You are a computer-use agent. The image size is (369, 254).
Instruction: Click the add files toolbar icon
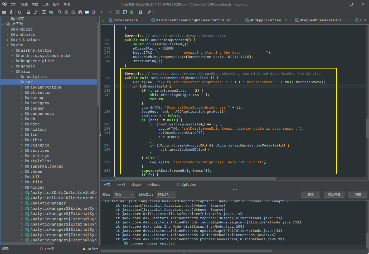click(x=11, y=12)
